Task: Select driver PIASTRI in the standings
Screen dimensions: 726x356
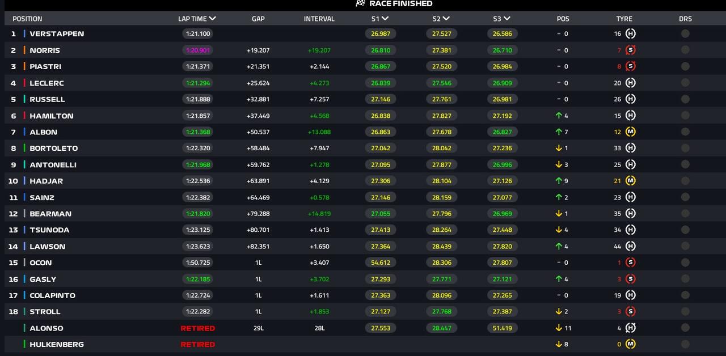Action: (x=45, y=66)
